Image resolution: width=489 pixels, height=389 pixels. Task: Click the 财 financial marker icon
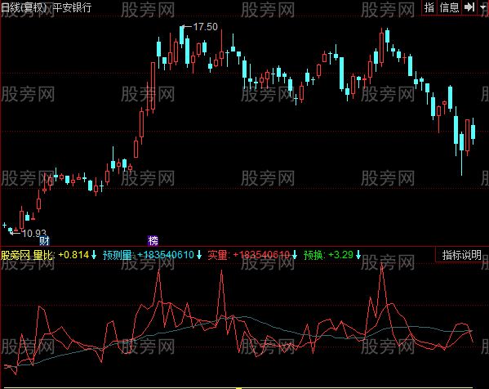tap(44, 241)
